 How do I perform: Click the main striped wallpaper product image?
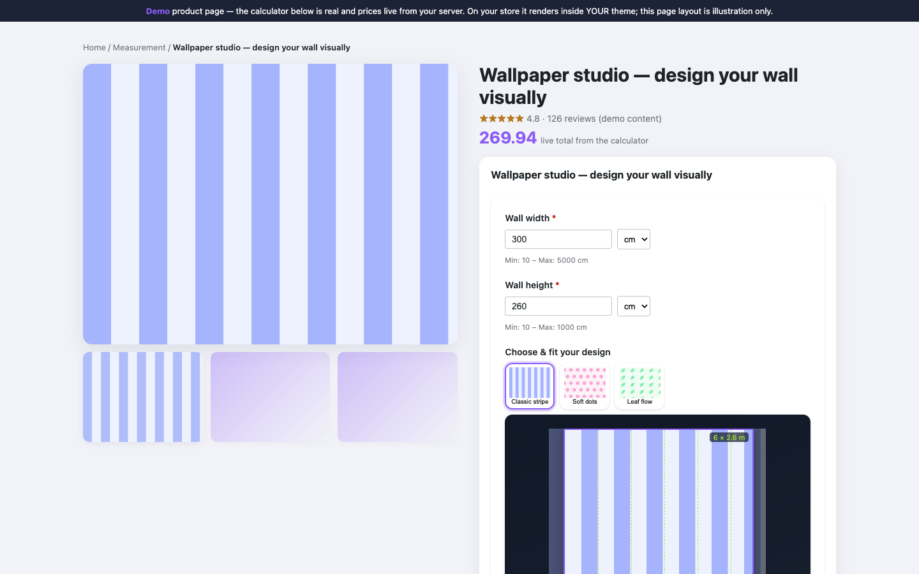point(270,204)
